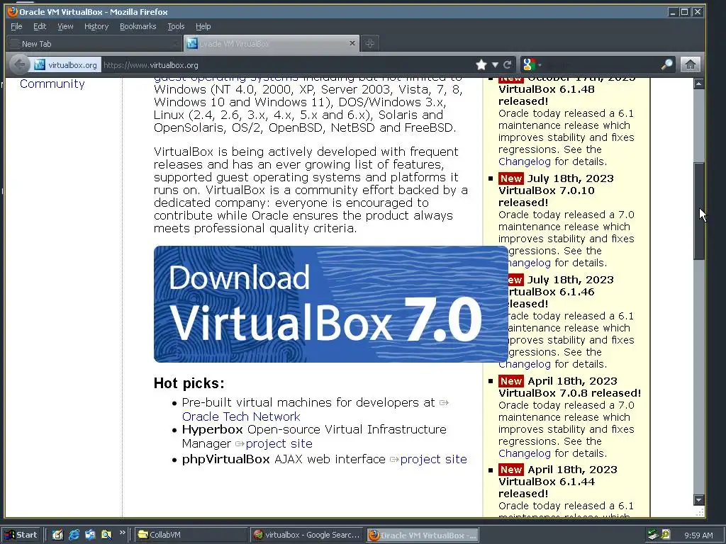Go back with the browser back arrow

19,64
